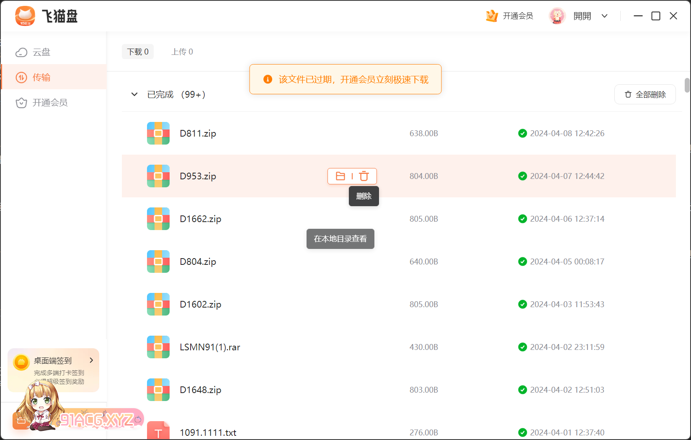
Task: Click the gold coin sign-in icon
Action: [21, 362]
